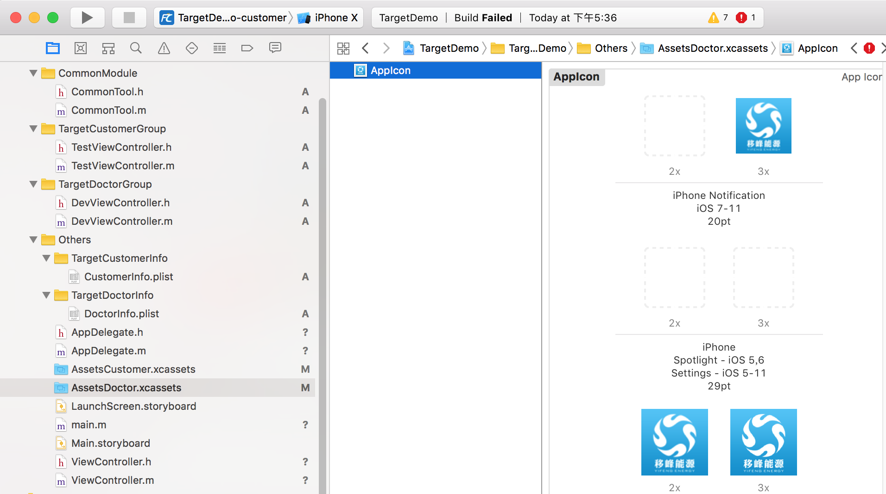Open the related items grid menu

click(x=343, y=48)
